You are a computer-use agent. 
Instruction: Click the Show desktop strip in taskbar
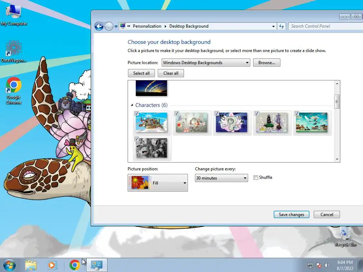(x=361, y=265)
